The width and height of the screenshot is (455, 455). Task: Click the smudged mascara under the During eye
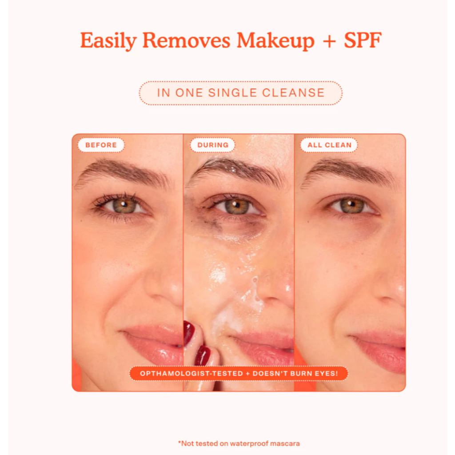click(212, 223)
